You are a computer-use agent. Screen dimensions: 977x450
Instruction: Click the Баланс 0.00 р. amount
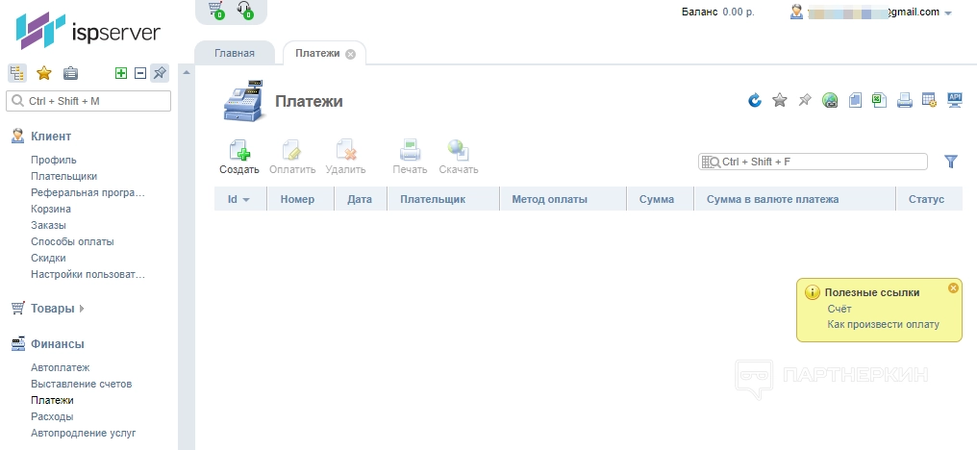pyautogui.click(x=739, y=12)
